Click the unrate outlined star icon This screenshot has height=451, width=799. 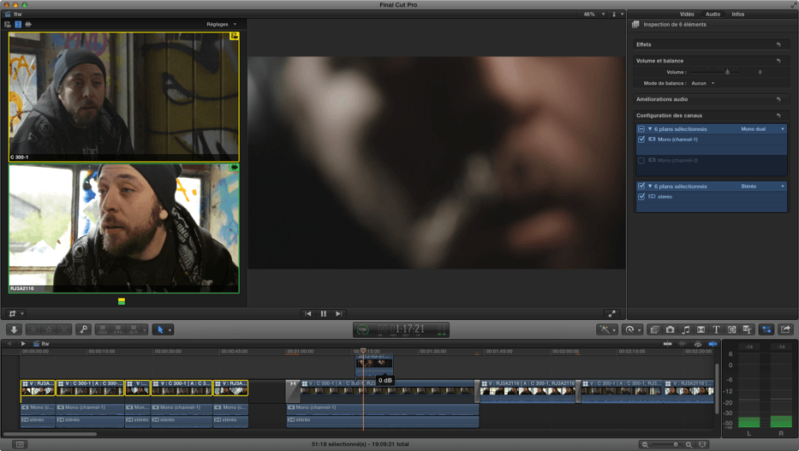pos(49,329)
